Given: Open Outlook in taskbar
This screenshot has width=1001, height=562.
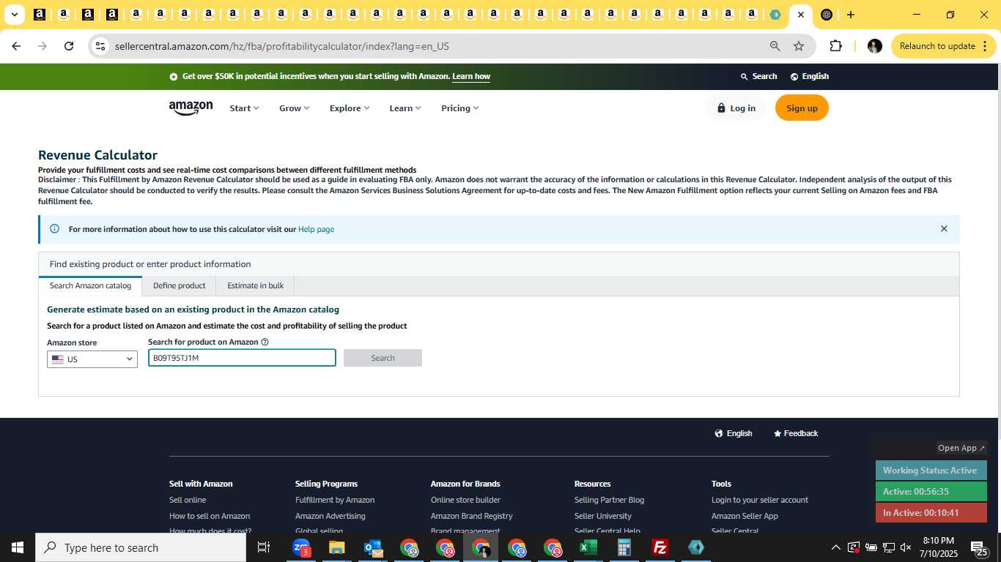Looking at the screenshot, I should tap(373, 547).
